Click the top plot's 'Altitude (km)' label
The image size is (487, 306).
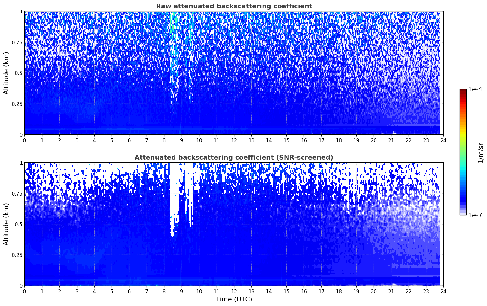(x=6, y=73)
